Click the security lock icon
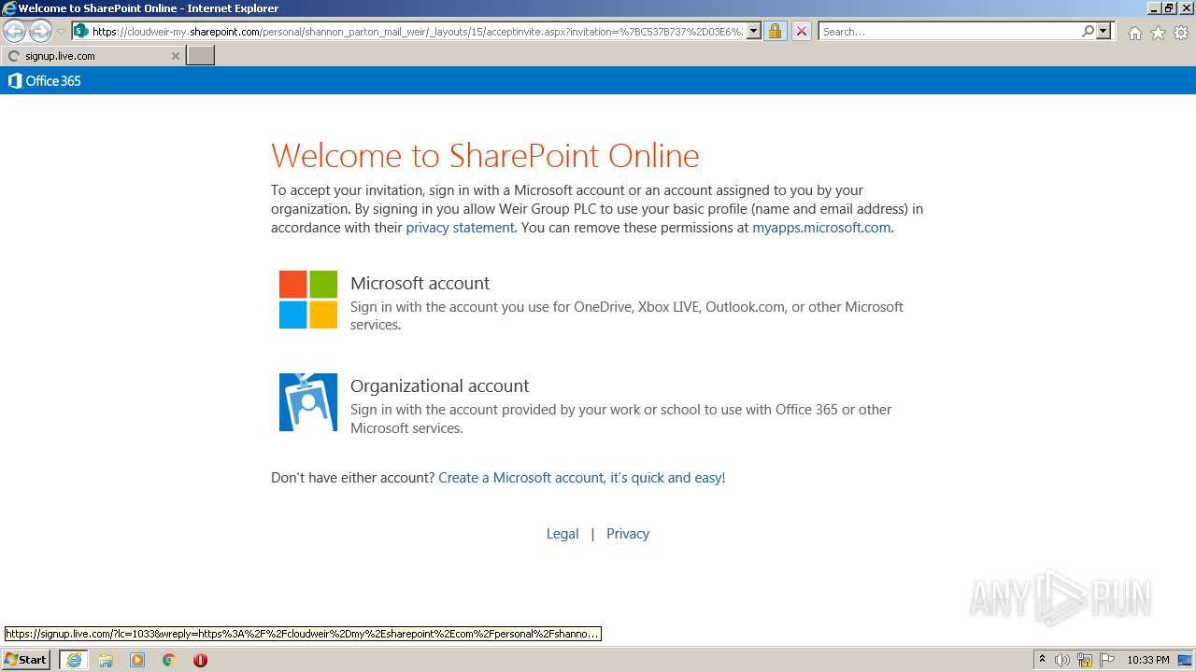Image resolution: width=1196 pixels, height=672 pixels. (775, 31)
